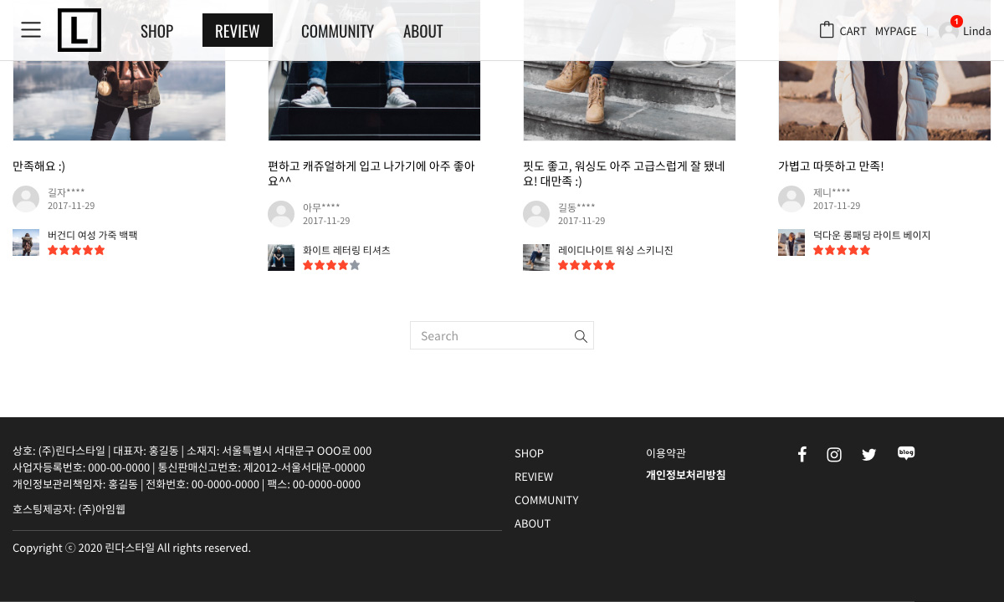
Task: Go to MYPAGE
Action: (x=896, y=31)
